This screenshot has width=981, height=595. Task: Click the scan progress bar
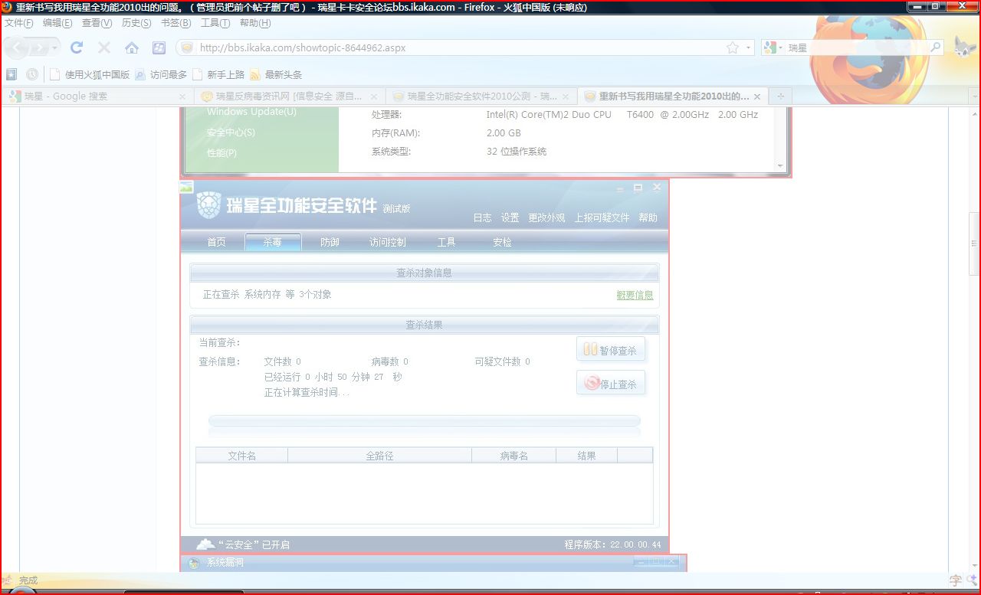424,420
